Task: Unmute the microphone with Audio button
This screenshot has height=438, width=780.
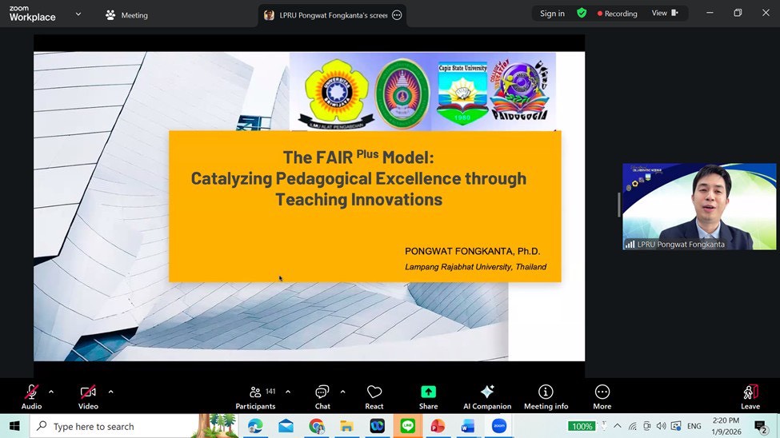Action: pyautogui.click(x=31, y=396)
